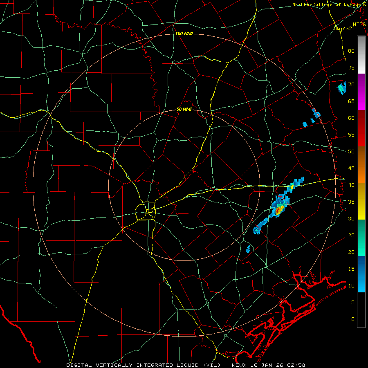Image resolution: width=368 pixels, height=368 pixels.
Task: Click the 80 value on the color scale
Action: [x=351, y=51]
